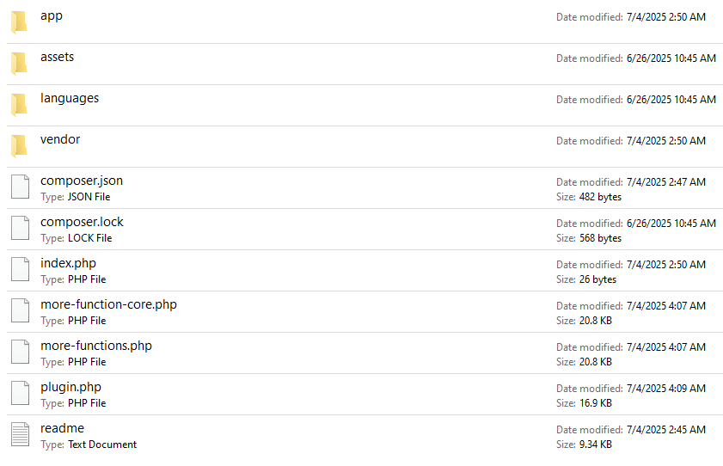
Task: Select the composer.json file name
Action: 82,181
